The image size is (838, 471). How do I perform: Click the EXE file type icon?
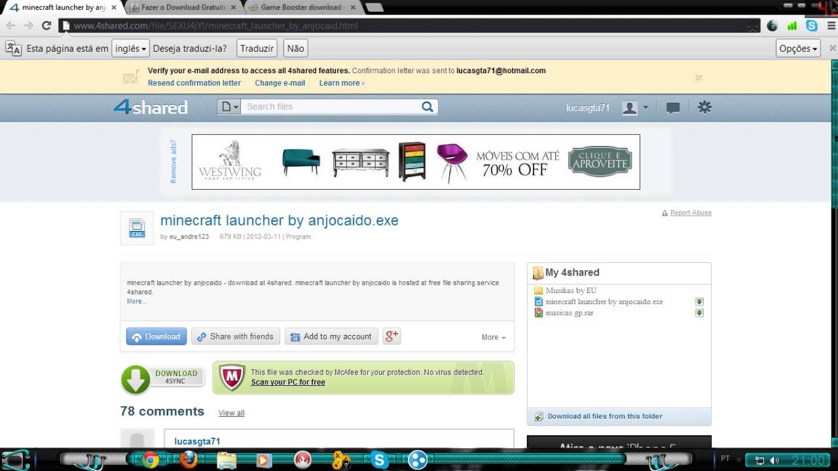pyautogui.click(x=137, y=228)
